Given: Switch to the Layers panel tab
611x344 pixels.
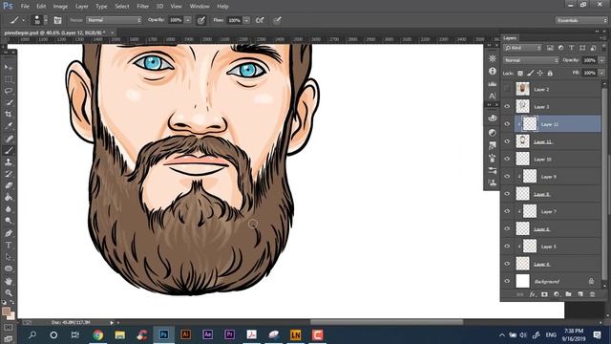Looking at the screenshot, I should [x=510, y=38].
